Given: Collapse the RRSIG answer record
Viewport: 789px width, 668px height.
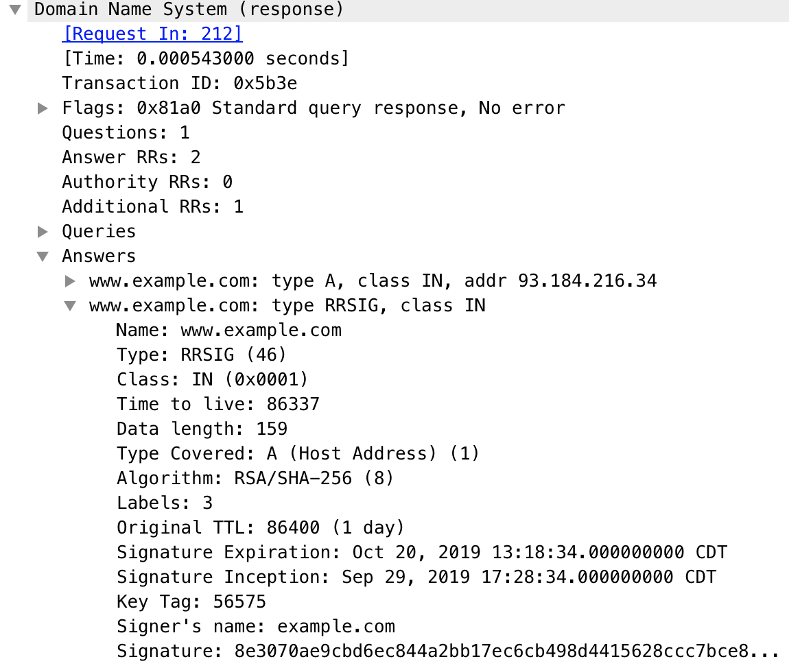Looking at the screenshot, I should point(70,306).
